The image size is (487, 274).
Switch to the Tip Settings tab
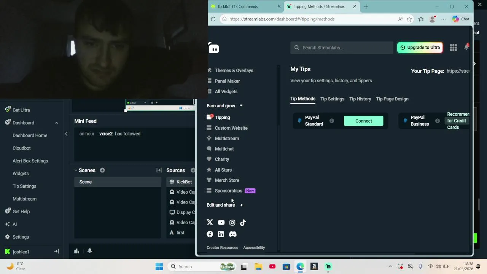332,99
